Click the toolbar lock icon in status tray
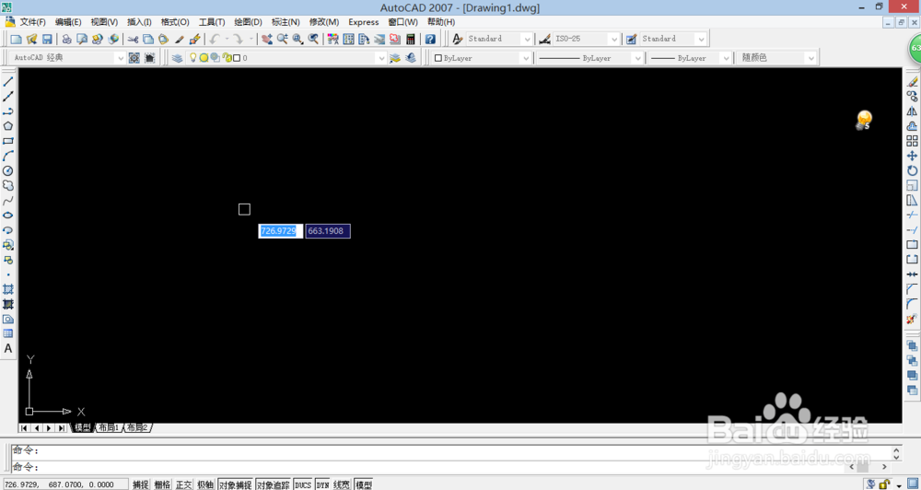This screenshot has width=921, height=490. pos(884,484)
